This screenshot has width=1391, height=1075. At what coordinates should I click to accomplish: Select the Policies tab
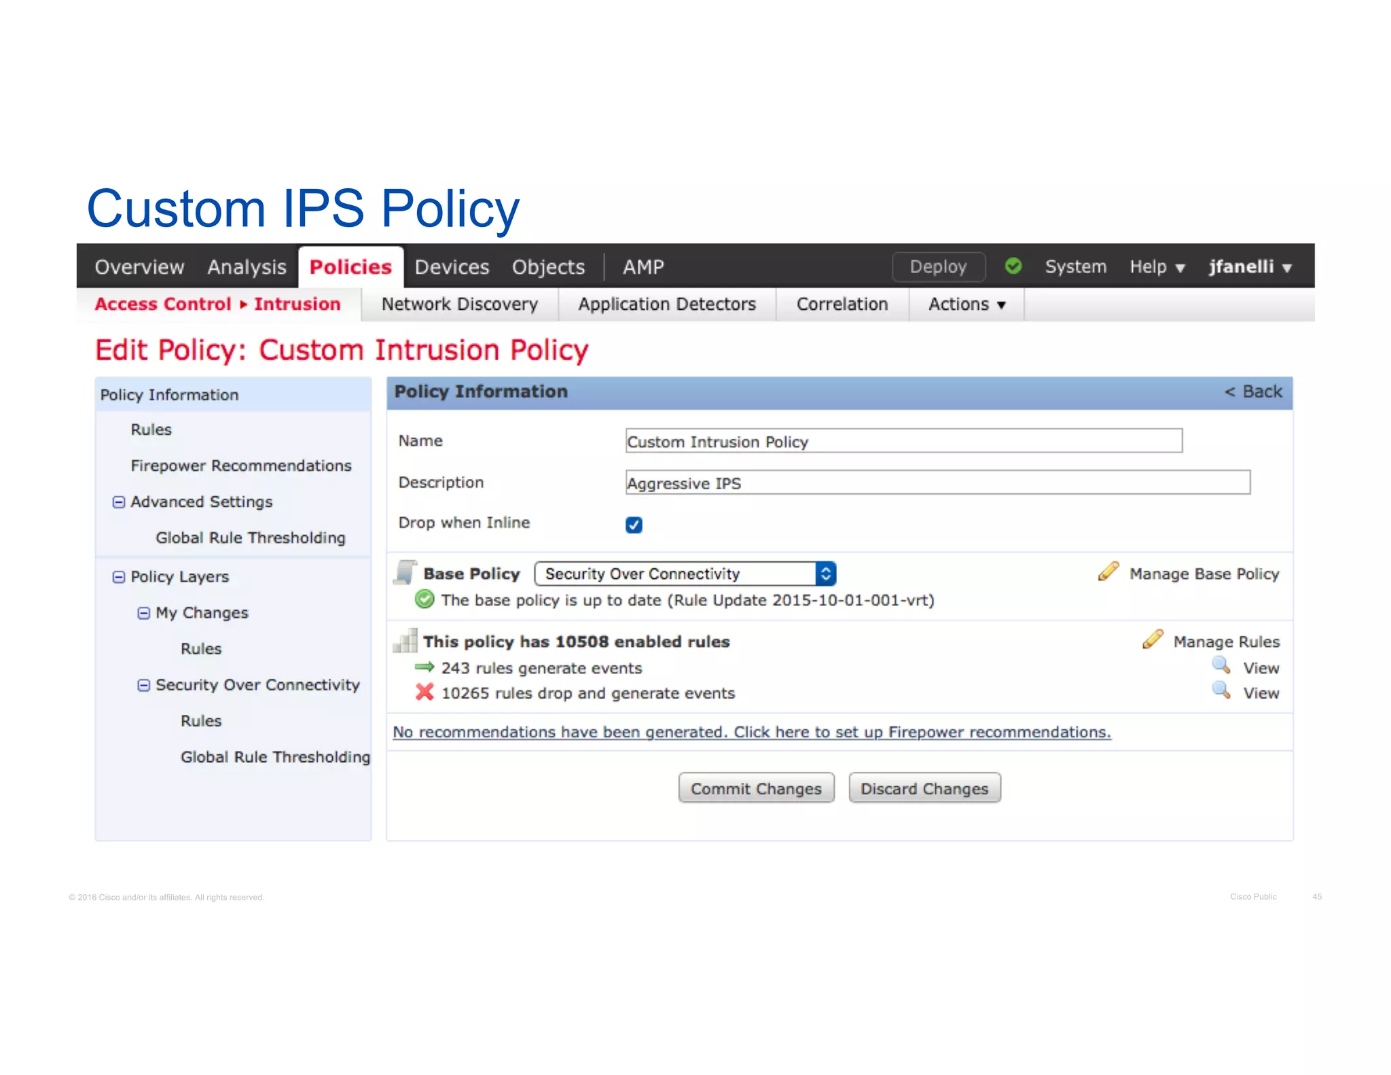tap(350, 267)
